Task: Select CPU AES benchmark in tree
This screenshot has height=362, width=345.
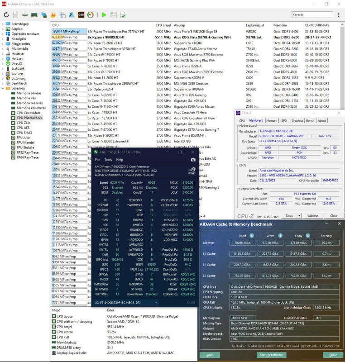Action: 23,128
